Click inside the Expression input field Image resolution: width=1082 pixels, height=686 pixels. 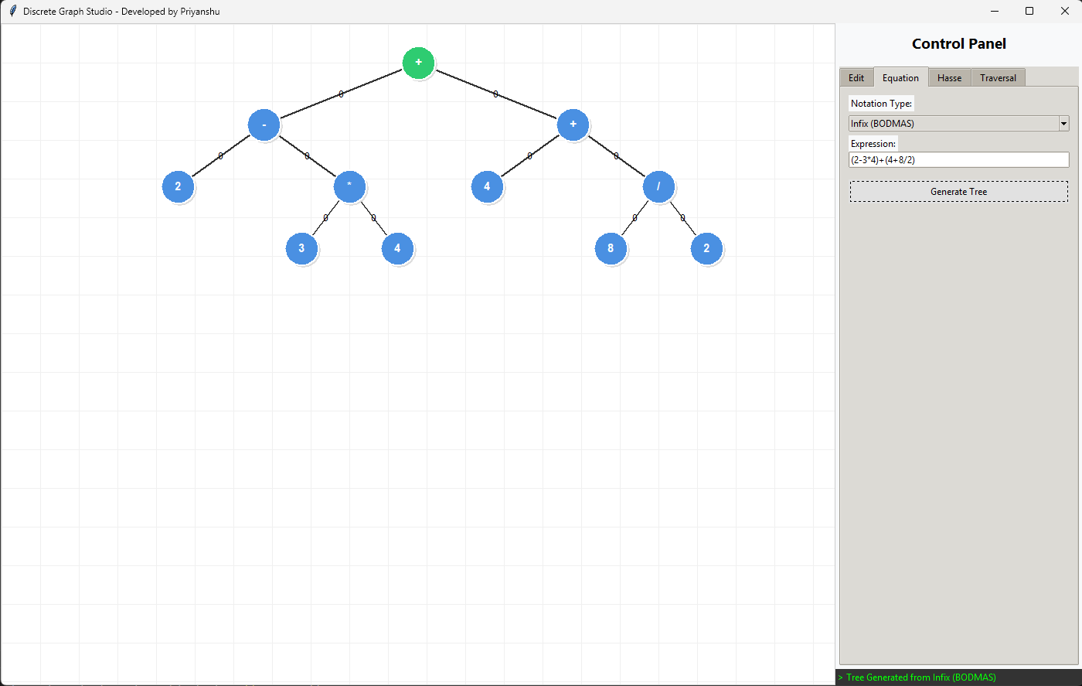click(x=958, y=159)
